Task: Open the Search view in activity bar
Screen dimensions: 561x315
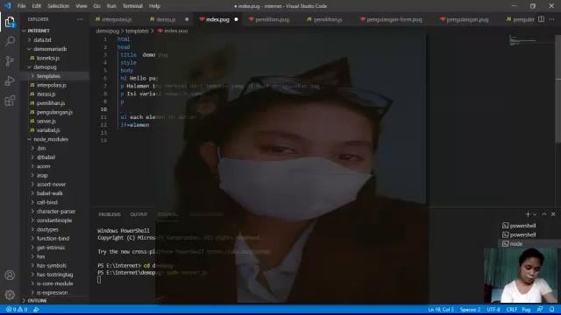Action: 10,41
